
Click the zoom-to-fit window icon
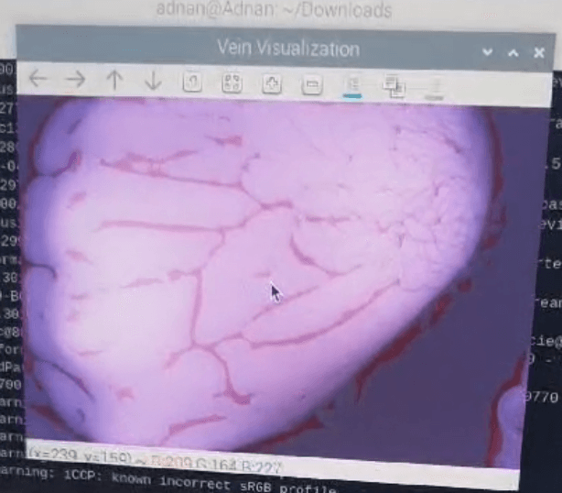click(x=232, y=83)
